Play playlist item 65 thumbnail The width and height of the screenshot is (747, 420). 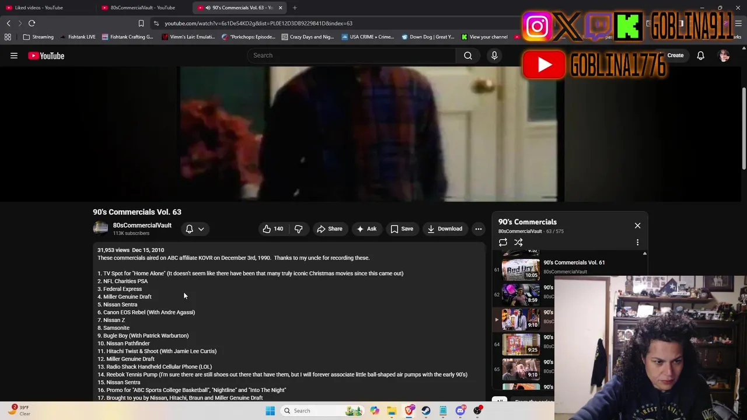point(521,369)
